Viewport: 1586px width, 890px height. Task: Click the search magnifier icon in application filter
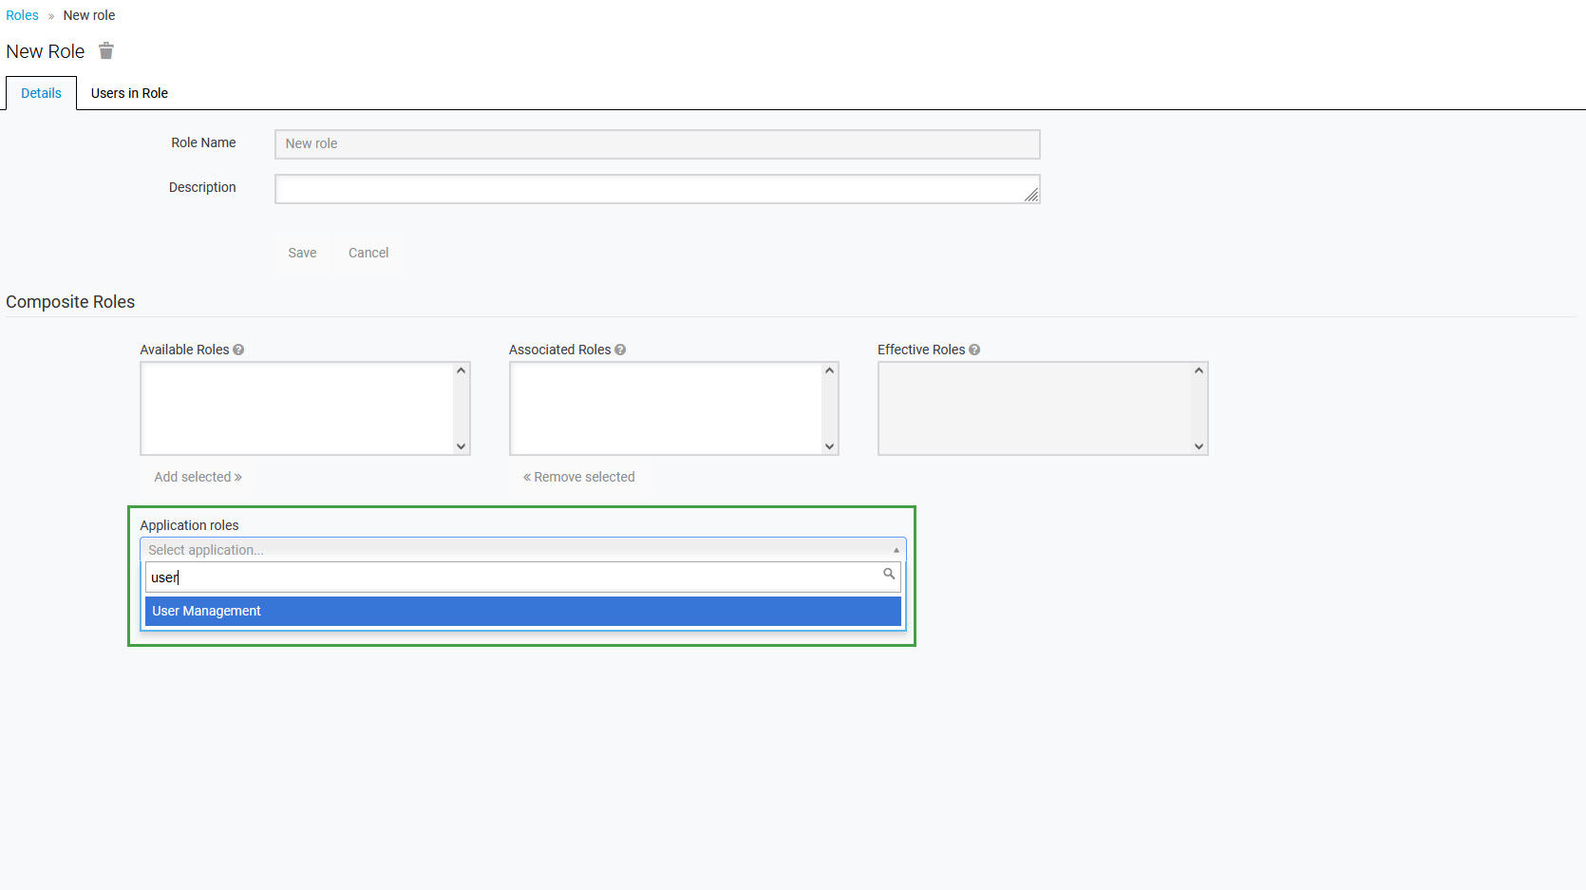click(x=889, y=574)
